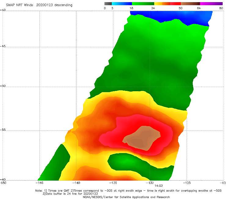The width and height of the screenshot is (226, 199).
Task: Click the note line '3)Data buffer is 24 hrs'
Action: click(70, 194)
